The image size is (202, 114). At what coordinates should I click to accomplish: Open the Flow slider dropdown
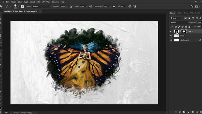tap(86, 6)
